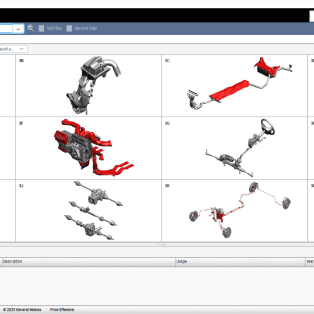Screen dimensions: 314x314
Task: Click the 2023 General Motors copyright
Action: coord(22,310)
